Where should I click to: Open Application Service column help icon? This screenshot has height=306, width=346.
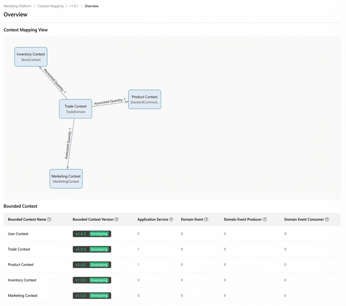[171, 219]
